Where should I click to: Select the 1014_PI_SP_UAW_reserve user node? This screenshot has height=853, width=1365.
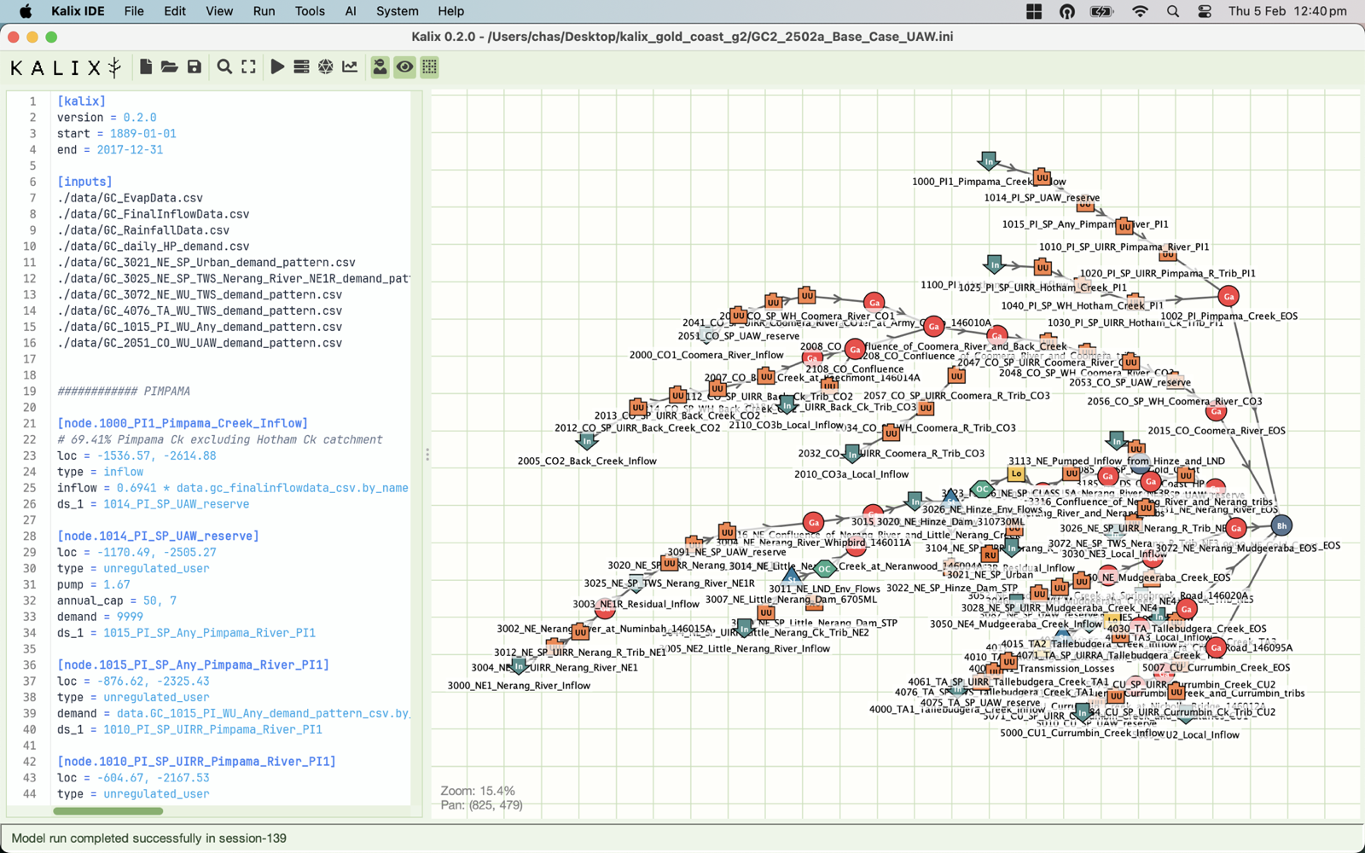[1043, 177]
